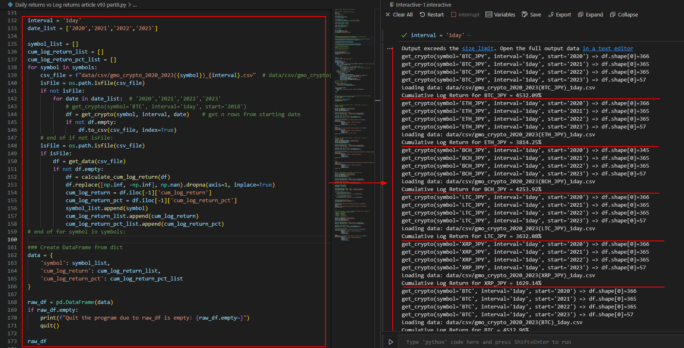Viewport: 684px width, 348px height.
Task: Open output via 'in a text editor' link
Action: click(608, 48)
